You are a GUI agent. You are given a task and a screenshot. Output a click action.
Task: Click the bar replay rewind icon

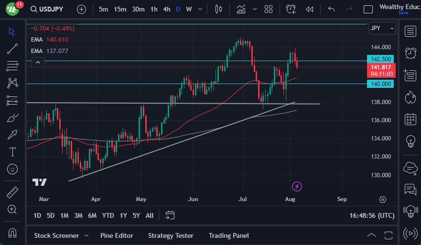310,9
